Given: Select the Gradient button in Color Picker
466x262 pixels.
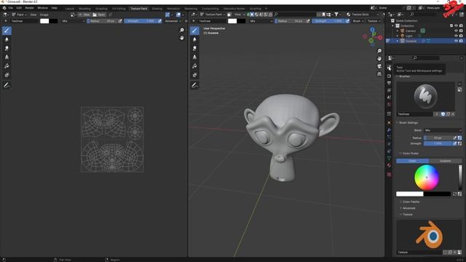Looking at the screenshot, I should pos(445,161).
